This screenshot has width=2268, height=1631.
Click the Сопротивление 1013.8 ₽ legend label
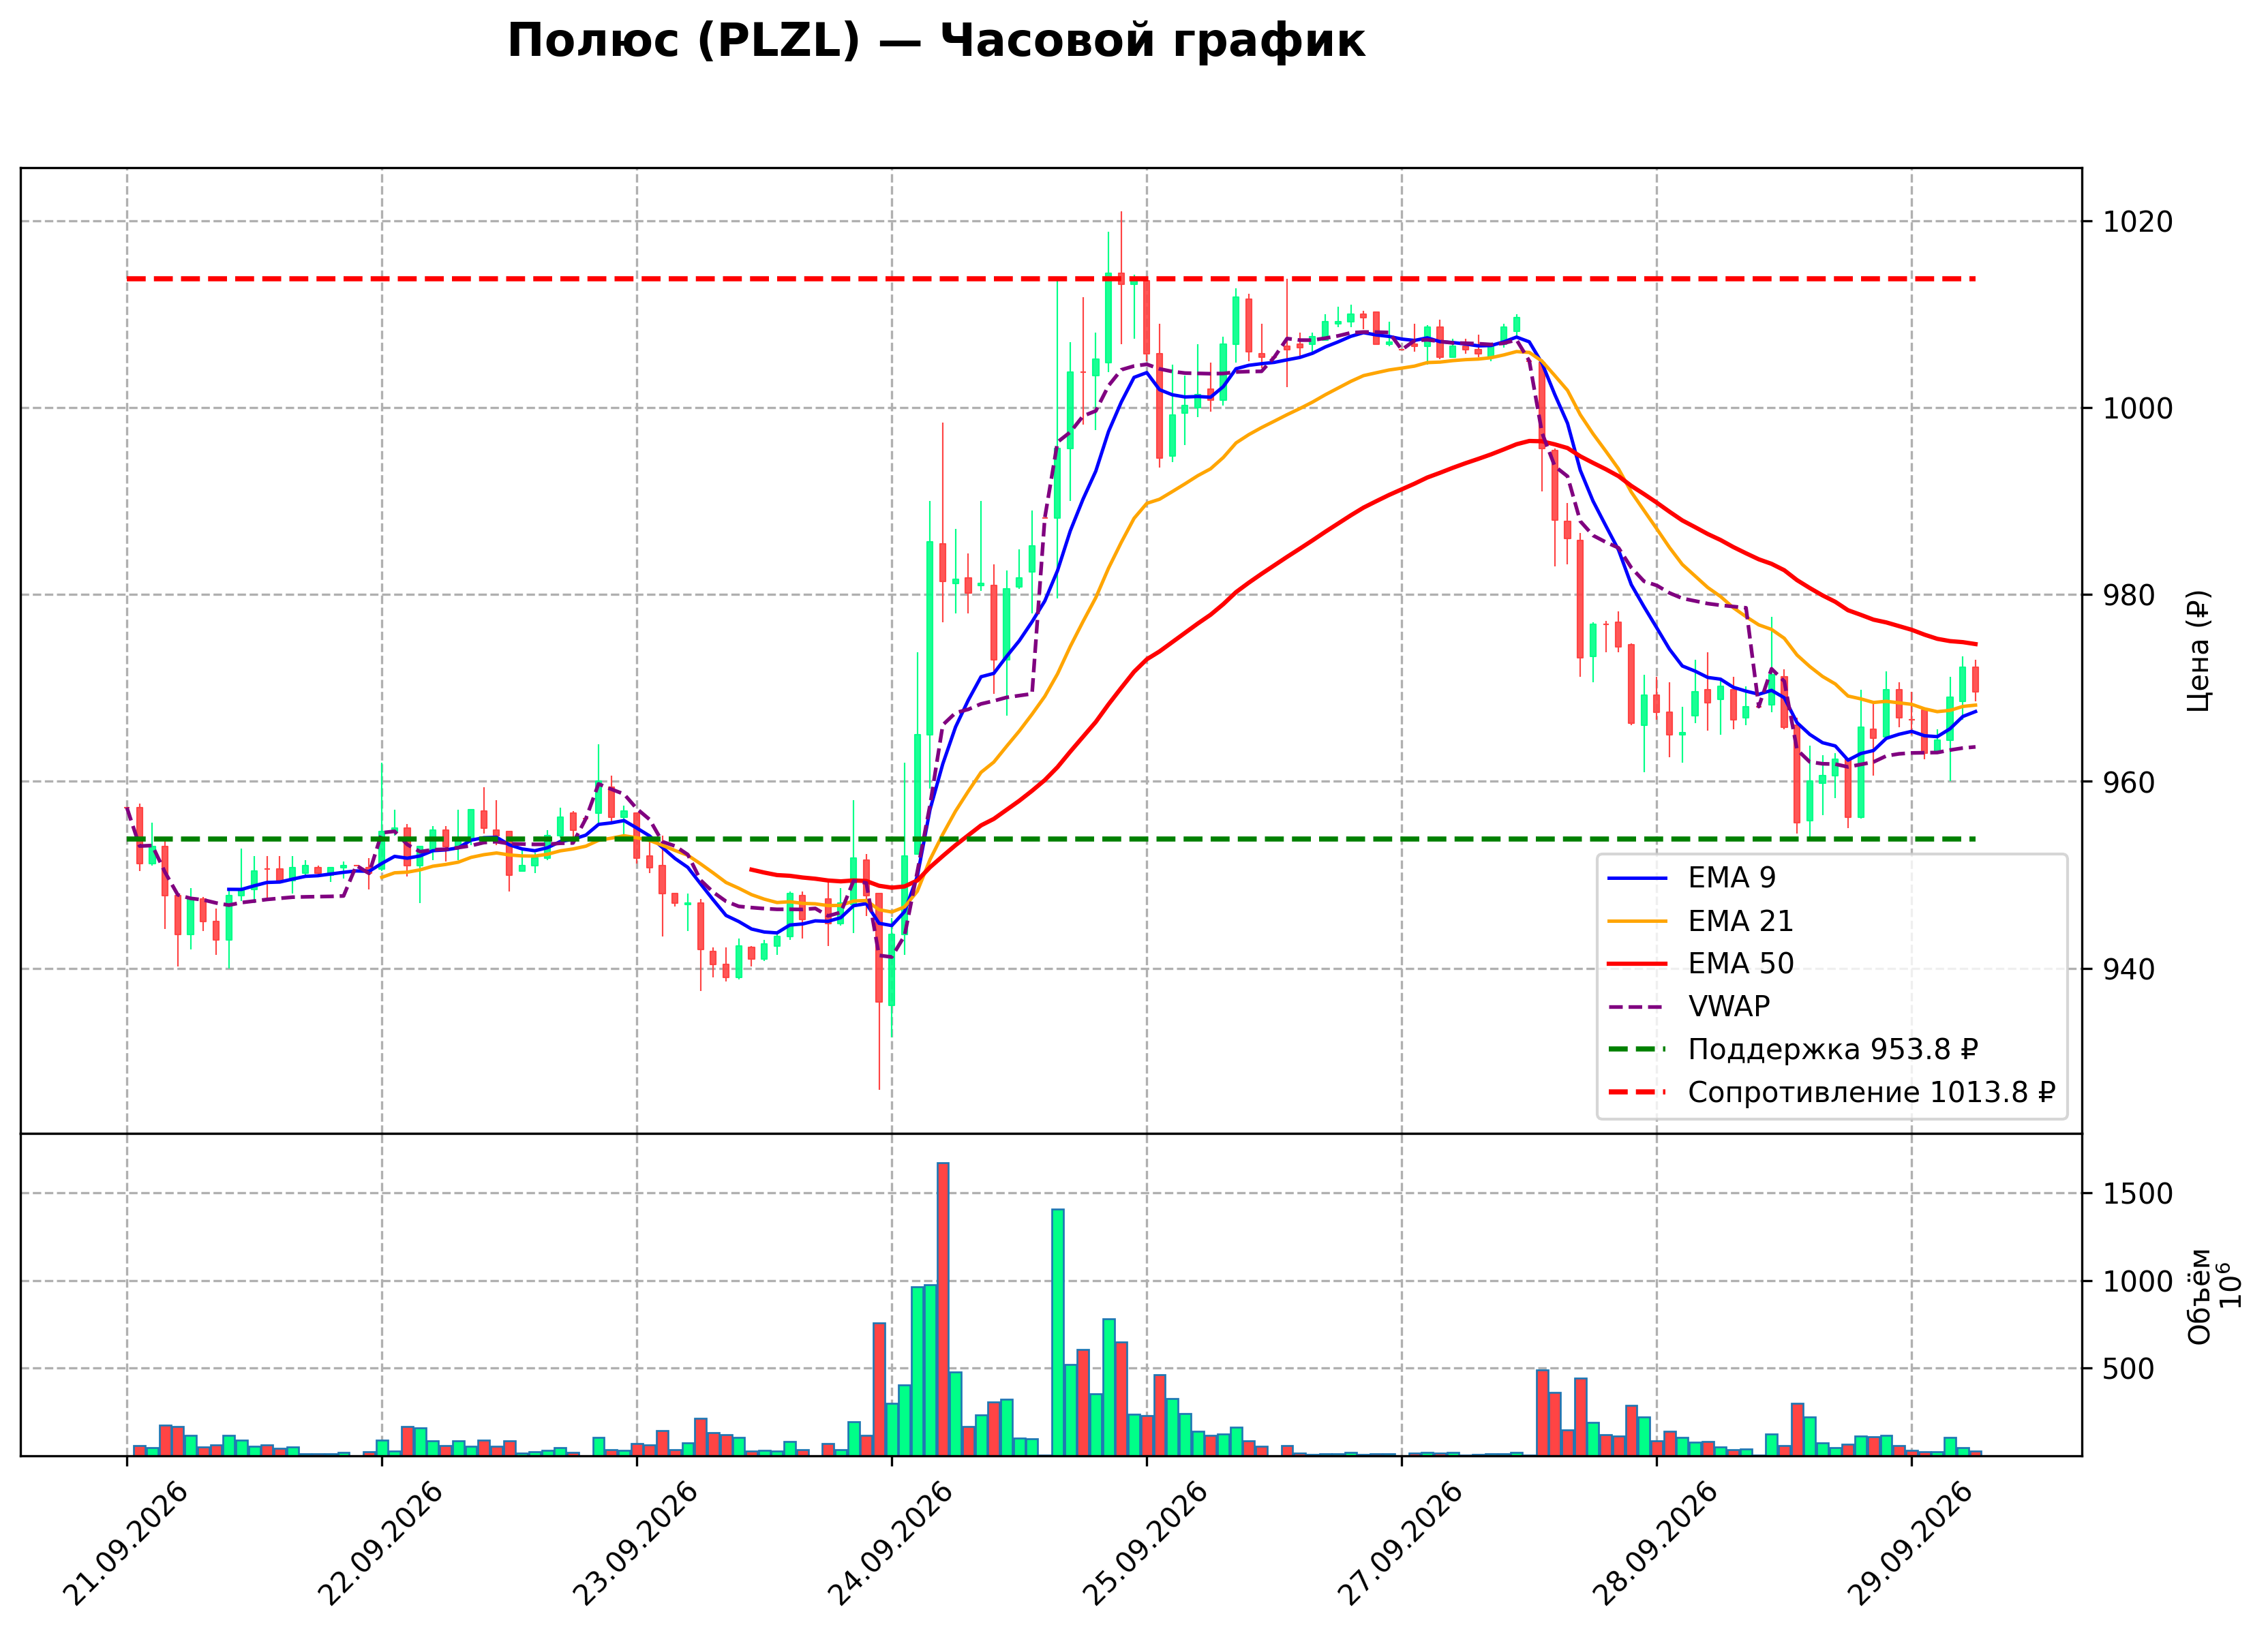[x=1871, y=1092]
